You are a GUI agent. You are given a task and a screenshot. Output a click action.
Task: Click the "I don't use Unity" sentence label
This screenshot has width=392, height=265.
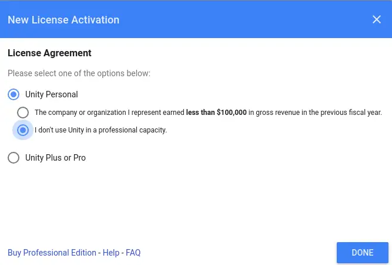100,130
